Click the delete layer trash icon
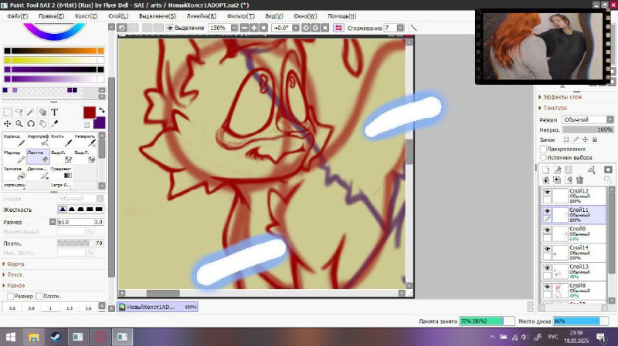Viewport: 618px width, 346px height. tap(579, 180)
